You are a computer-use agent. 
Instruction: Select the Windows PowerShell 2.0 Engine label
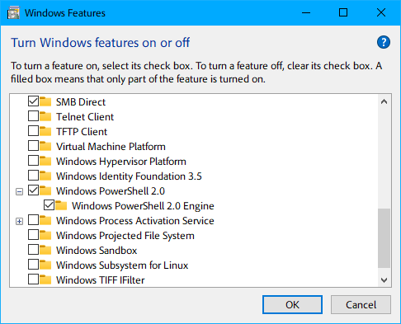click(143, 206)
